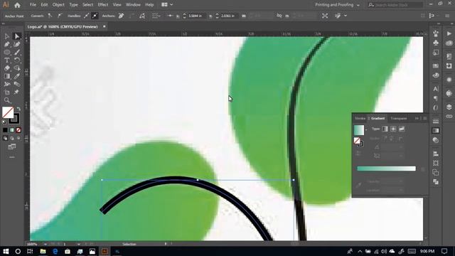This screenshot has width=455, height=256.
Task: Set None mode below fill swatch
Action: (18, 130)
